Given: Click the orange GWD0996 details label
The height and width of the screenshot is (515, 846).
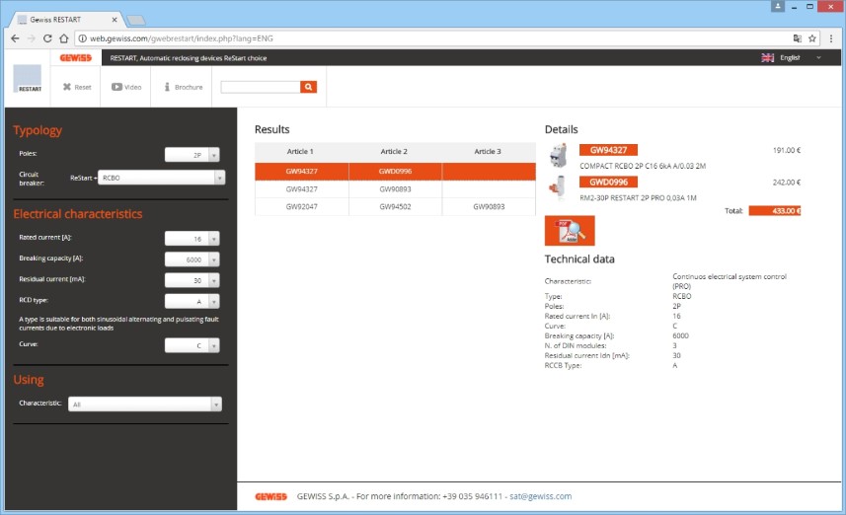Looking at the screenshot, I should (608, 182).
